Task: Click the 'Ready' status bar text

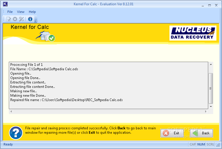Action: (8, 144)
